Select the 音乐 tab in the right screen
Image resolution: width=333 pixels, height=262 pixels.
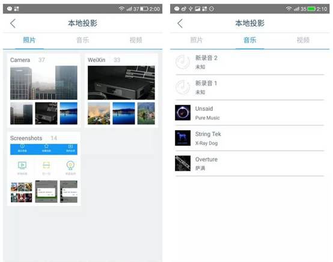[x=250, y=40]
